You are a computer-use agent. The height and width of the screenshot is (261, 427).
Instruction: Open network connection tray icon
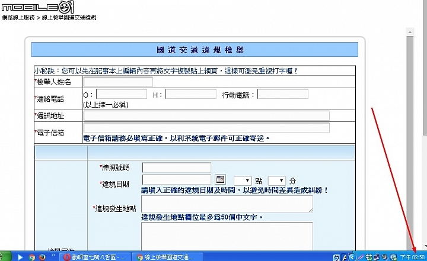click(377, 257)
